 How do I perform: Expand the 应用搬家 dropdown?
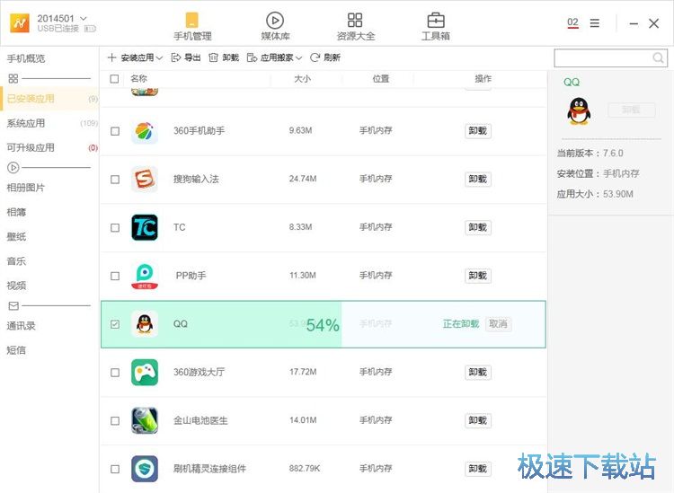point(298,58)
